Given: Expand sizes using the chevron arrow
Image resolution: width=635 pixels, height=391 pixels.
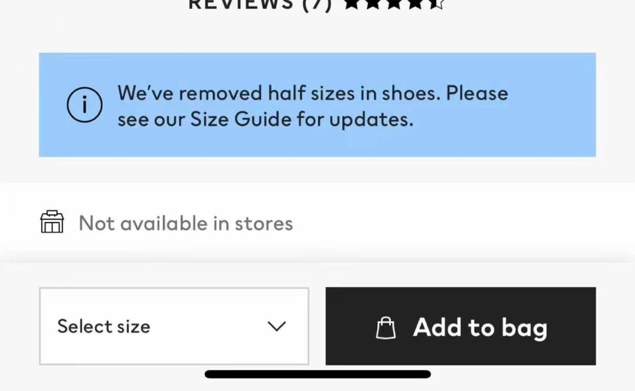Looking at the screenshot, I should click(x=277, y=326).
